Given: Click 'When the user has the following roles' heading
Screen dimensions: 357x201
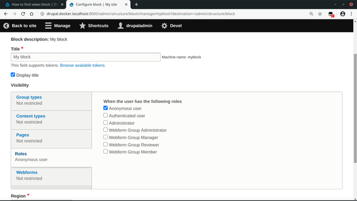Looking at the screenshot, I should tap(143, 101).
